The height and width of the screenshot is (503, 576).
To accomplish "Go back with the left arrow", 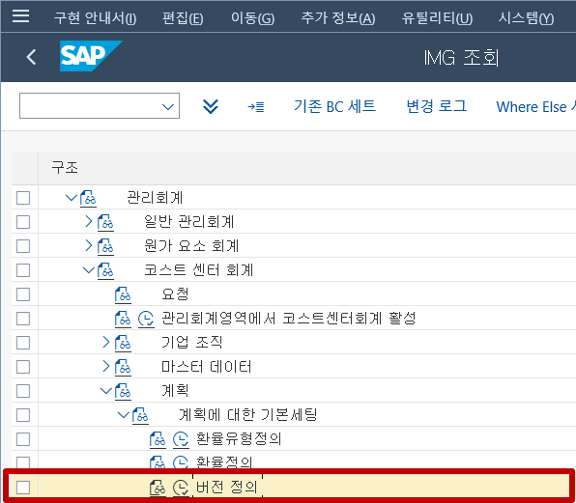I will [x=31, y=57].
